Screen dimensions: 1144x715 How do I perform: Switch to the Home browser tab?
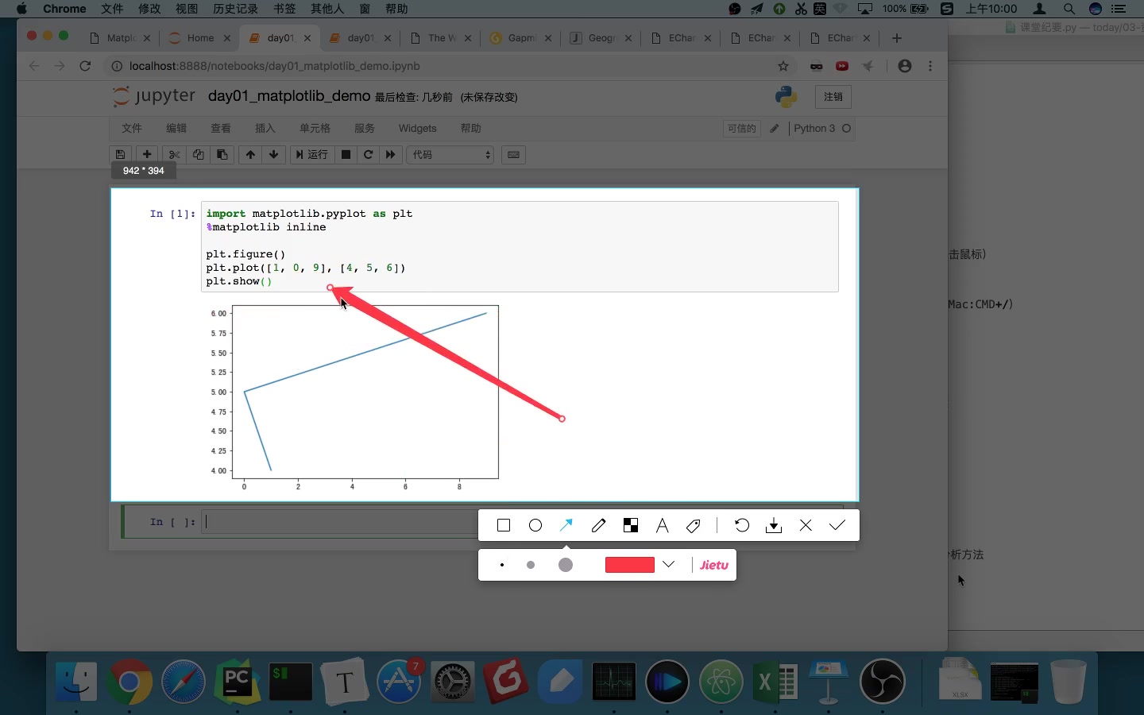(199, 37)
